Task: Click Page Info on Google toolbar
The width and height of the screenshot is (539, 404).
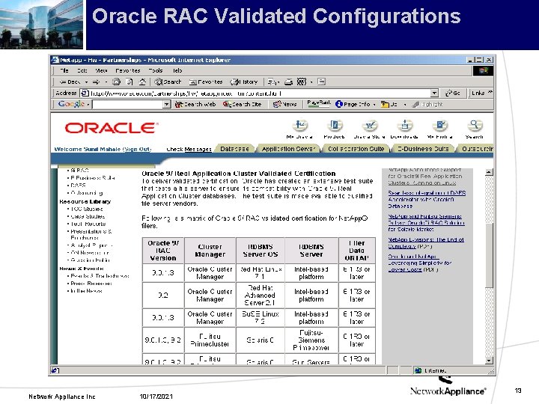Action: click(x=353, y=104)
